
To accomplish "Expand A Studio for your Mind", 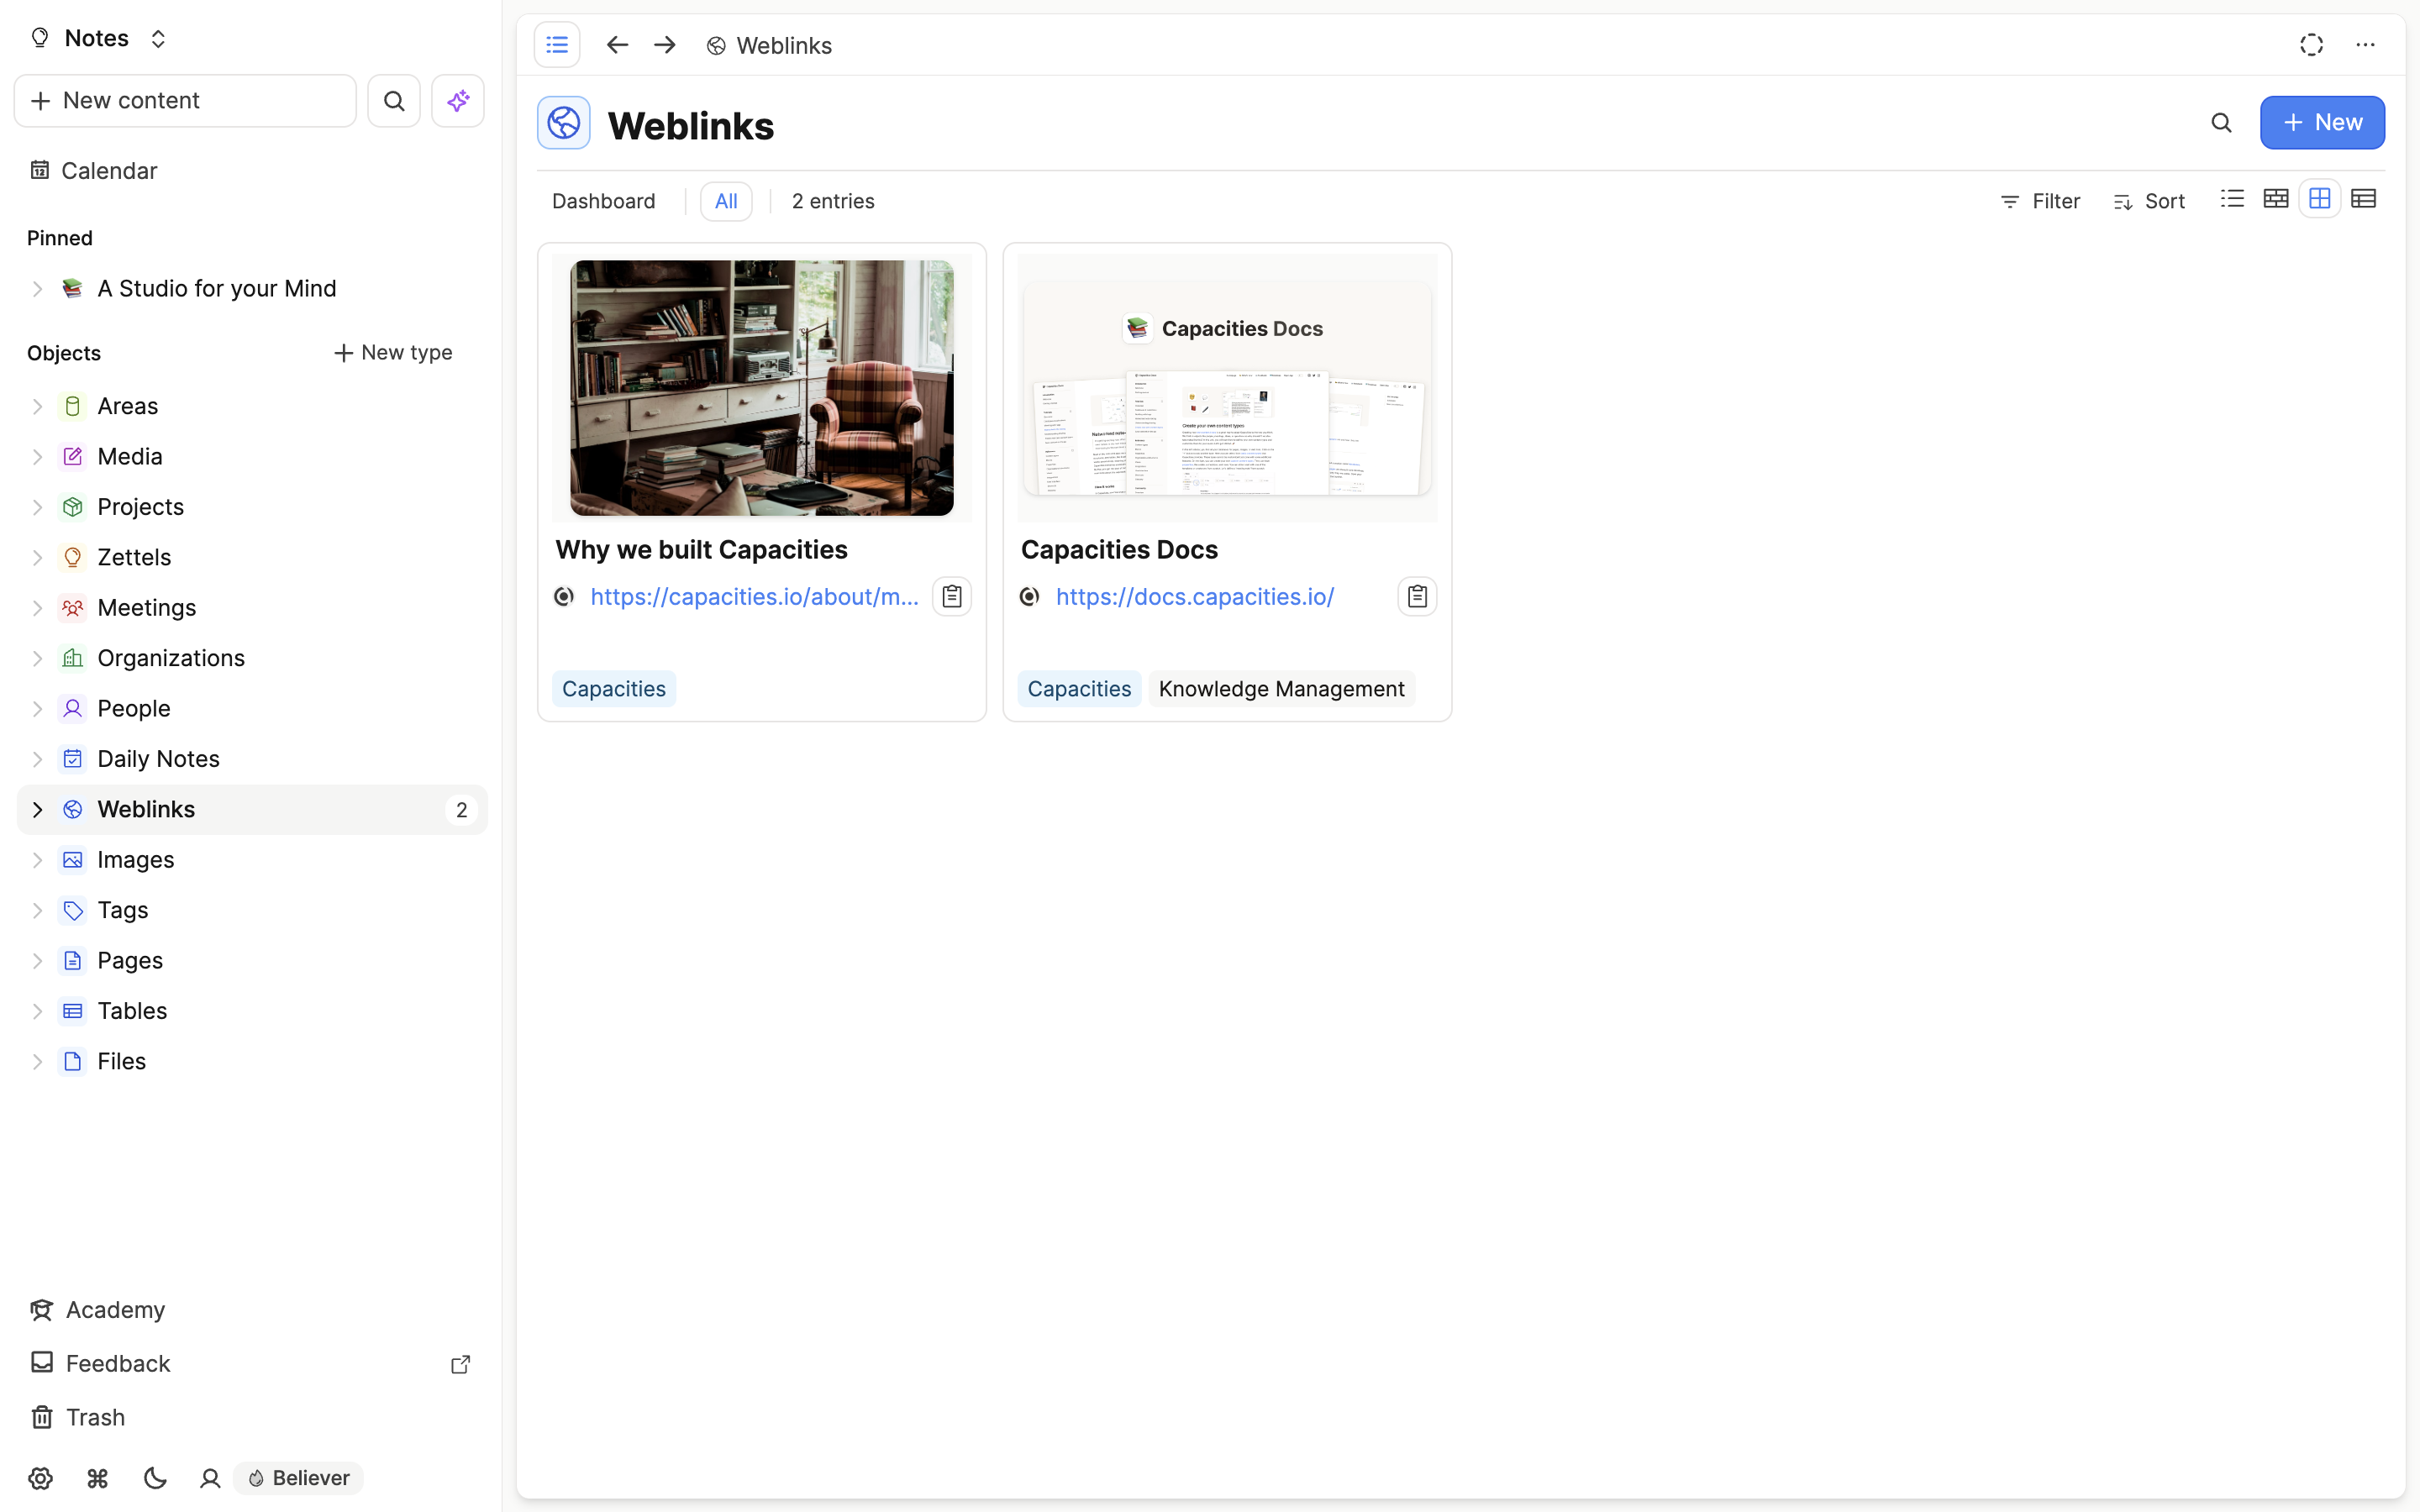I will click(x=37, y=289).
